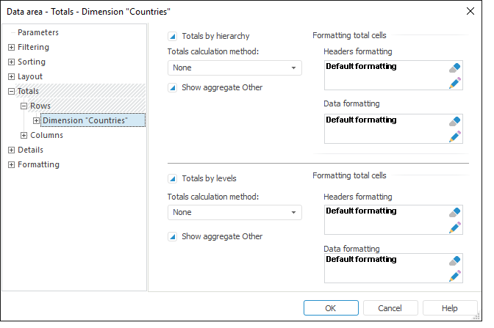Toggle the Totals by hierarchy checkbox

(x=173, y=35)
